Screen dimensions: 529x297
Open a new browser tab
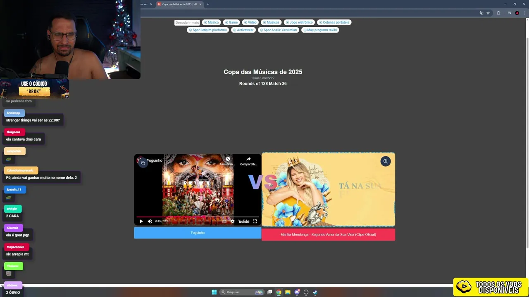[x=208, y=4]
